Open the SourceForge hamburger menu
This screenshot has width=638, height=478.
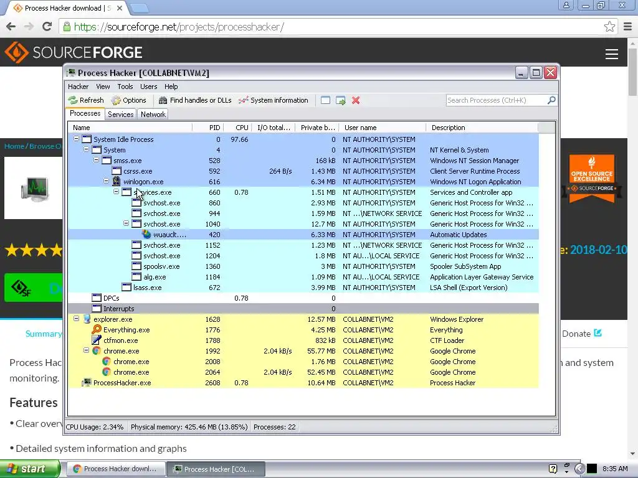(612, 54)
